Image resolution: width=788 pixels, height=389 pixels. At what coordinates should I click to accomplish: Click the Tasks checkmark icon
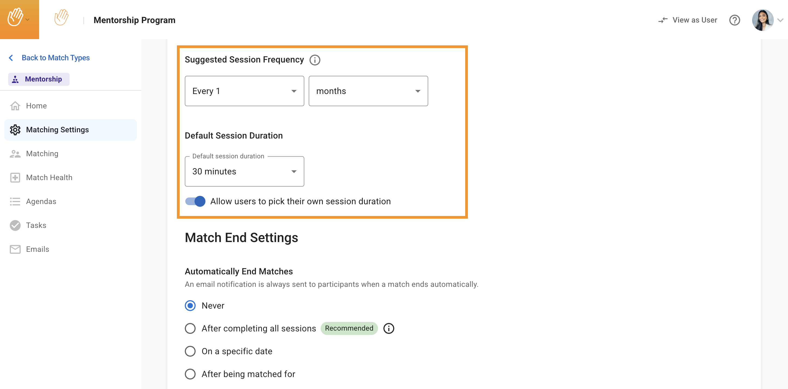tap(15, 225)
